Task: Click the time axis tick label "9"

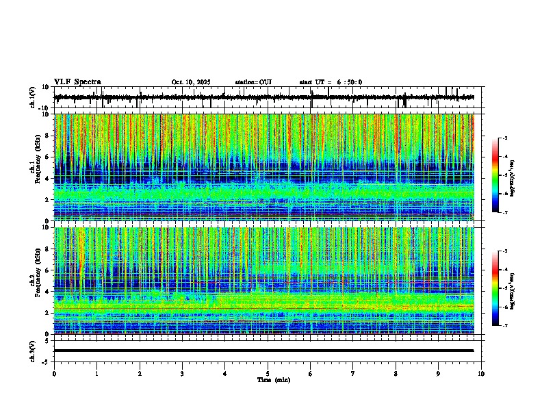Action: pyautogui.click(x=438, y=374)
